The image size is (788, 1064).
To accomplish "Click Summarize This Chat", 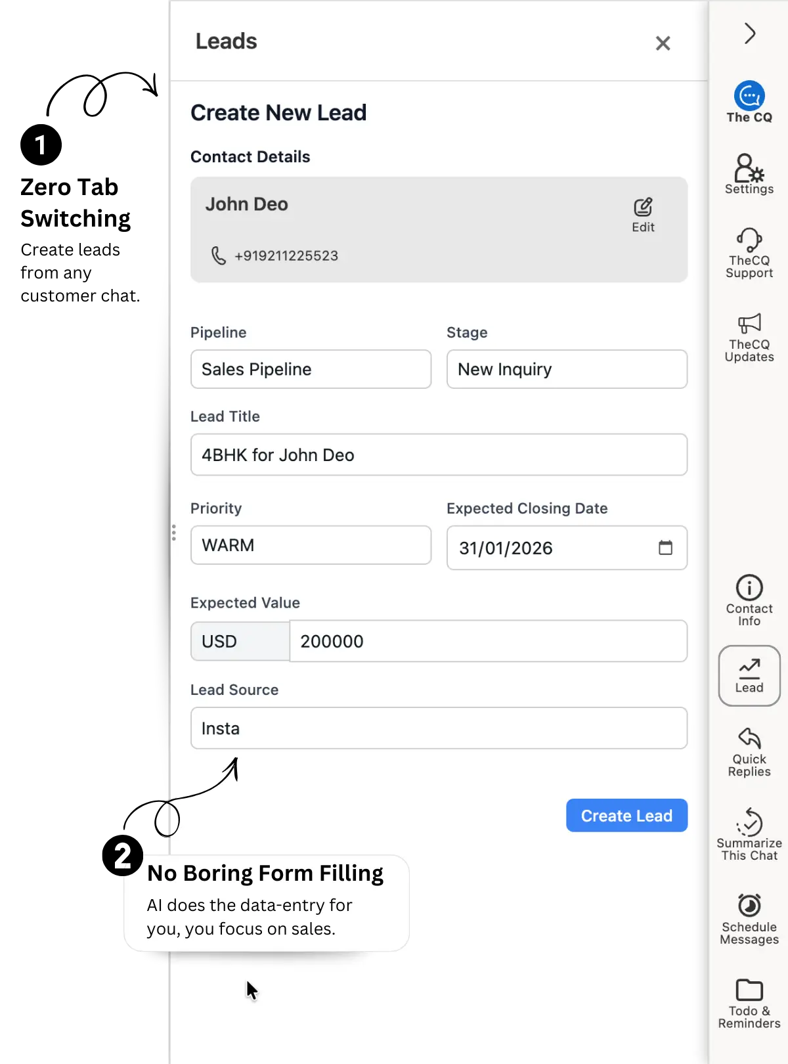I will (749, 831).
